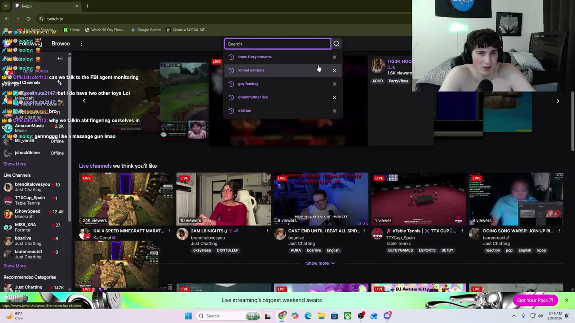Reload the page in browser

click(x=28, y=19)
